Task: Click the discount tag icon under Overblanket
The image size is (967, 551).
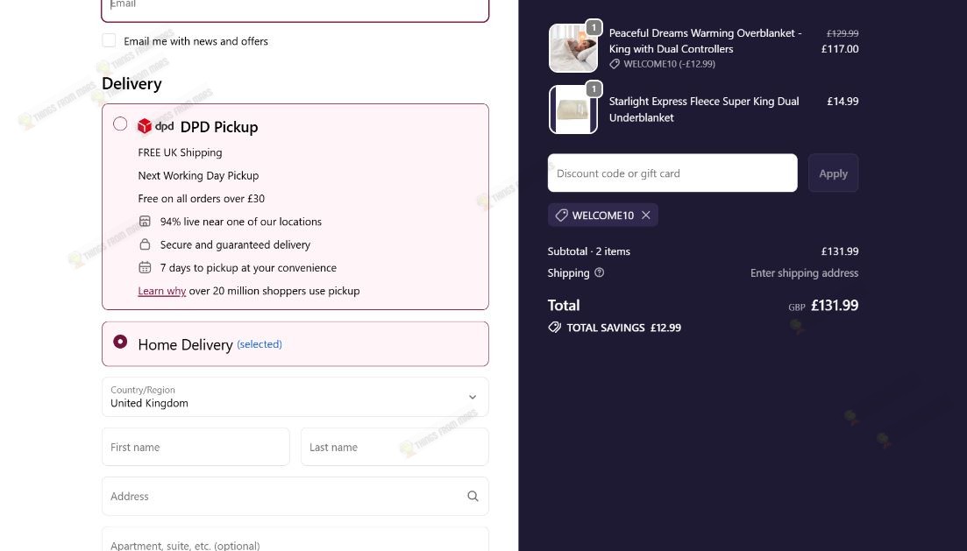Action: [615, 64]
